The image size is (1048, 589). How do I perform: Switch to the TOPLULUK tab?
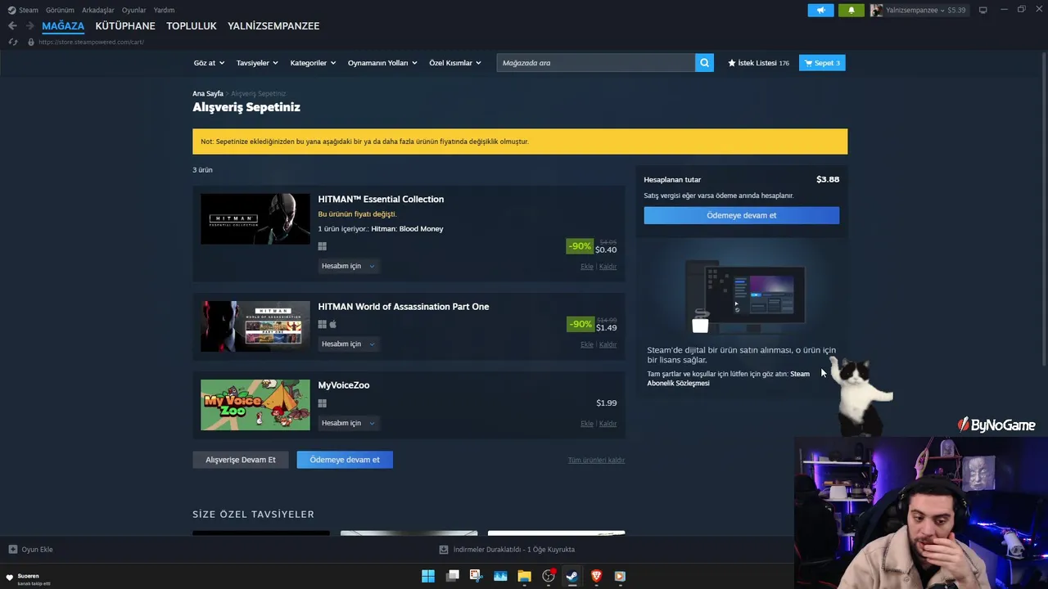(192, 26)
